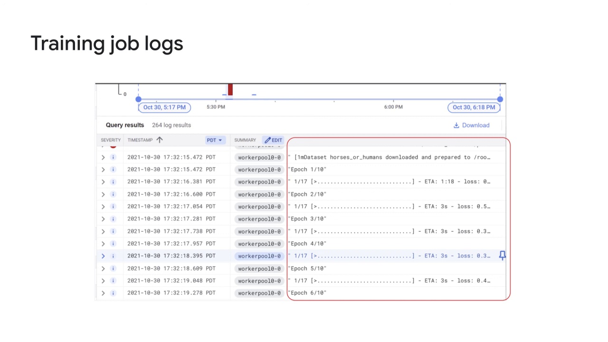Click info severity icon on 17:32:18.395 row

pyautogui.click(x=113, y=256)
